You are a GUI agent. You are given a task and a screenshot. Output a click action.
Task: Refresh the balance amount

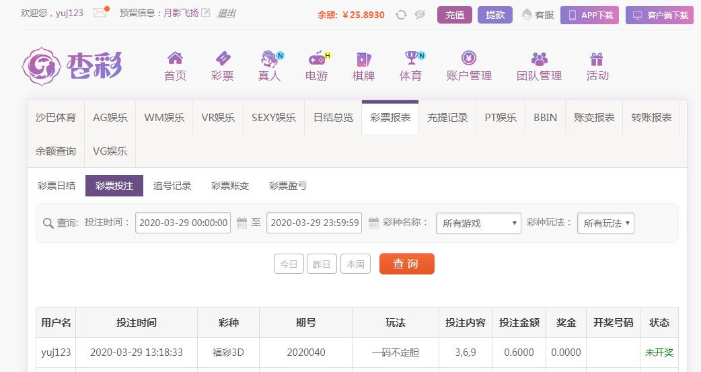[x=401, y=15]
